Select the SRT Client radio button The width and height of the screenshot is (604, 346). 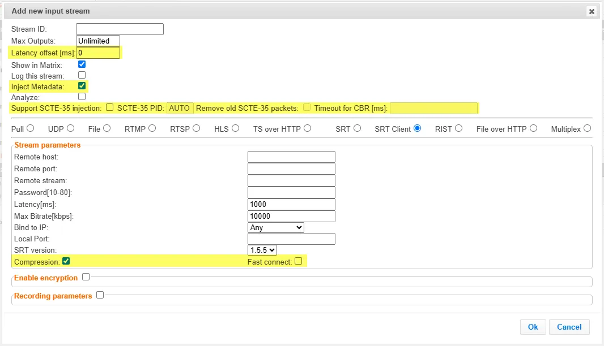[417, 128]
